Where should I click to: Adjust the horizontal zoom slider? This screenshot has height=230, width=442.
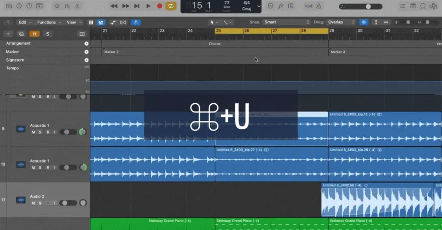click(x=428, y=22)
